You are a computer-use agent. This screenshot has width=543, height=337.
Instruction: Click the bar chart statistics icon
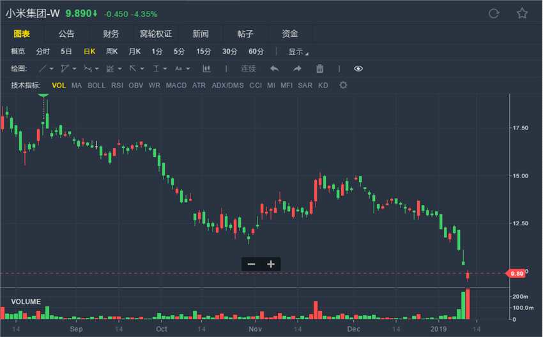[206, 68]
